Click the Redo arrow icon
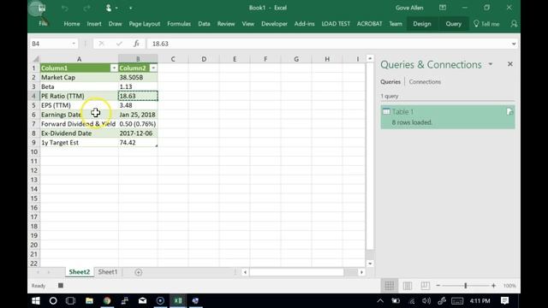548x308 pixels. click(x=87, y=8)
